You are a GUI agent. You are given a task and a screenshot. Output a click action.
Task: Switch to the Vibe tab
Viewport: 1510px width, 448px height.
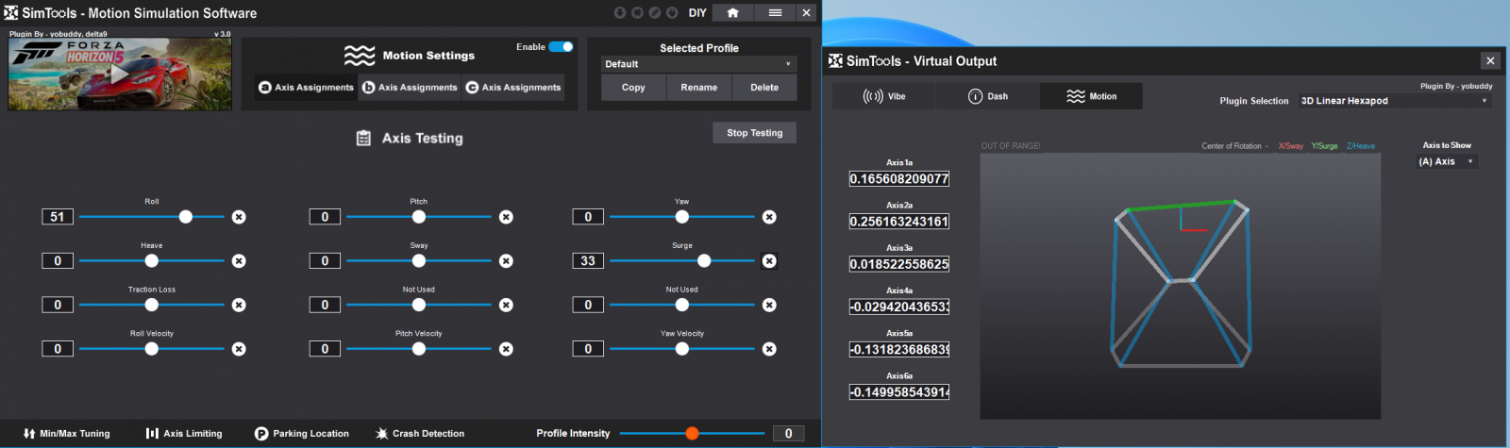[884, 96]
